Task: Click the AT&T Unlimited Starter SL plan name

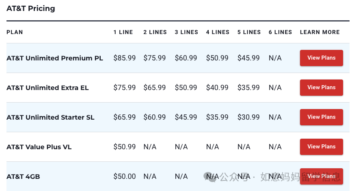Action: [50, 117]
